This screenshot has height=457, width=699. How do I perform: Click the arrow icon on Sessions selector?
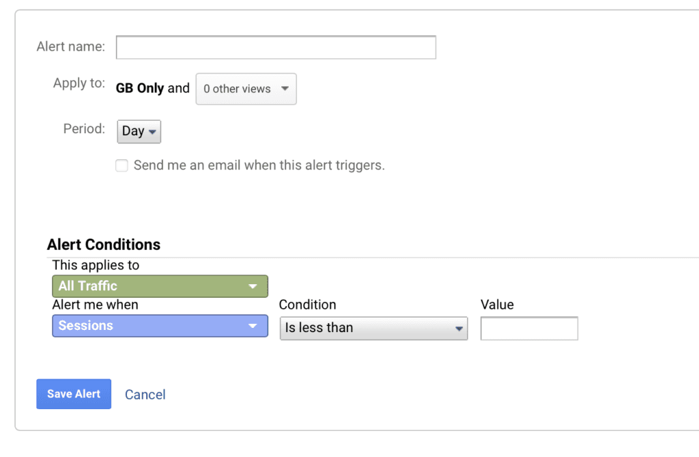point(253,327)
